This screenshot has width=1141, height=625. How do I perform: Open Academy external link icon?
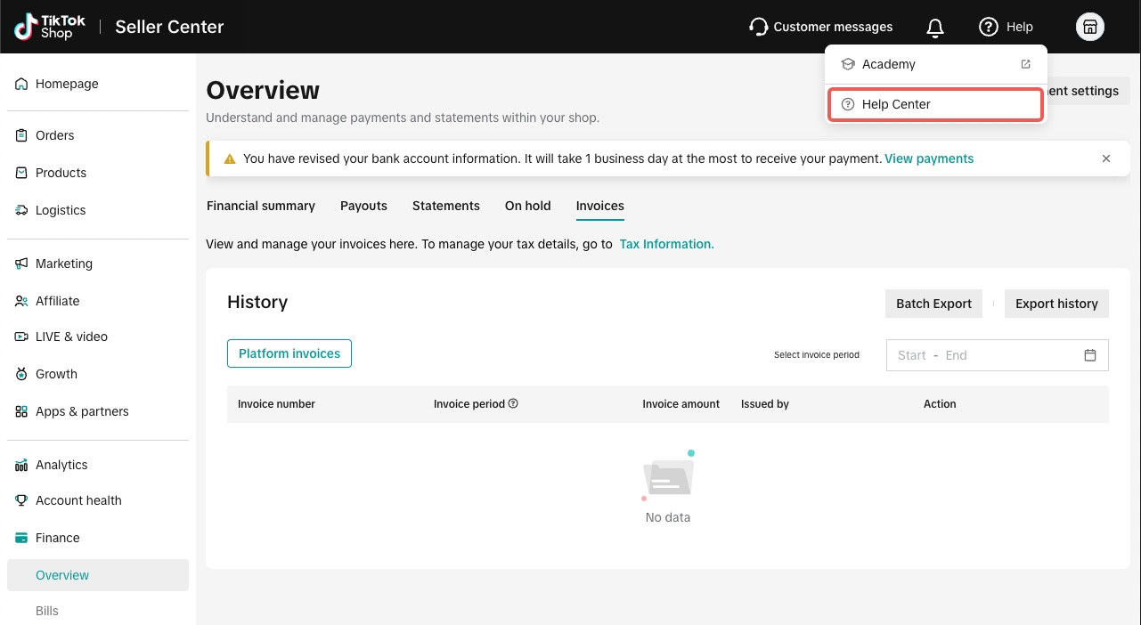pyautogui.click(x=1025, y=64)
